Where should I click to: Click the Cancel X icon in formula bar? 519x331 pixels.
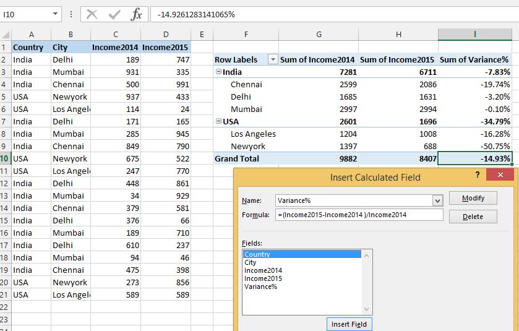[x=92, y=14]
